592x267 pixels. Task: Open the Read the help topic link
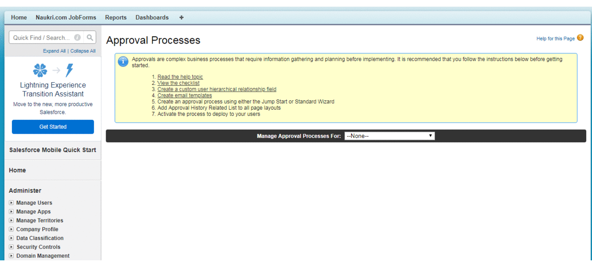[180, 77]
